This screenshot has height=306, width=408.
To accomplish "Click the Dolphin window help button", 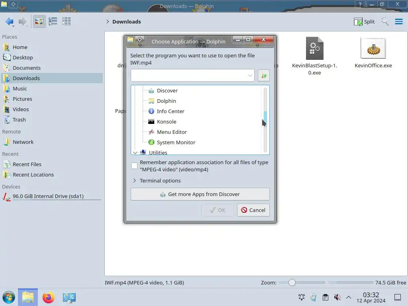I will 360,4.
